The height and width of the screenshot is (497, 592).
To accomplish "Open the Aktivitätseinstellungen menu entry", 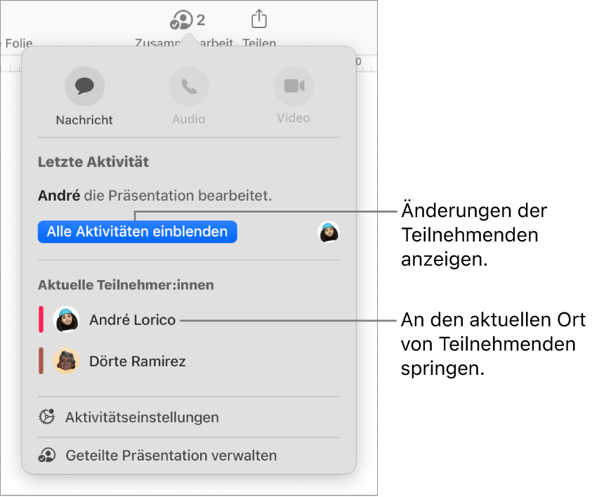I will (x=142, y=417).
